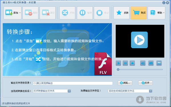Viewport: 171px width, 107px height.
Task: Click the 停止 (Stop) toolbar button
Action: (x=102, y=13)
